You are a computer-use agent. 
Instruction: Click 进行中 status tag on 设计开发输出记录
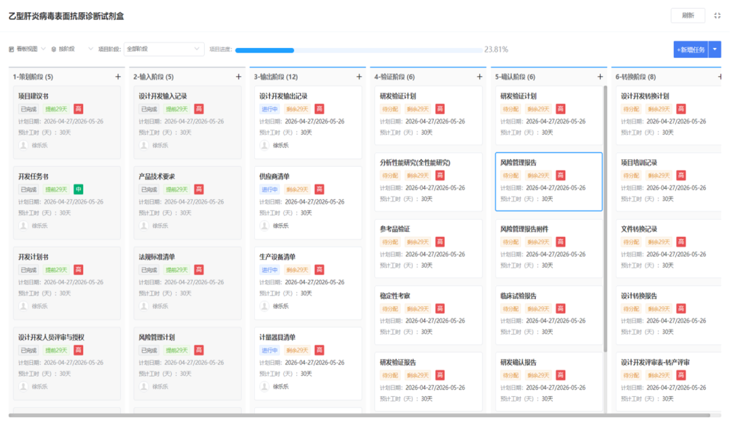[x=270, y=109]
